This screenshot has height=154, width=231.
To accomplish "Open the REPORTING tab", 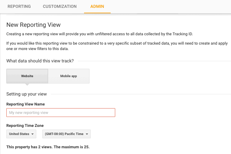I will tap(19, 6).
